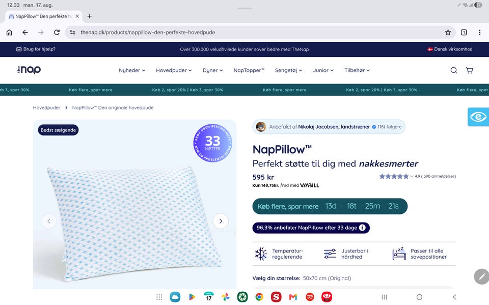Expand the star rating breakdown chevron
Viewport: 489px width, 305px height.
(x=412, y=177)
